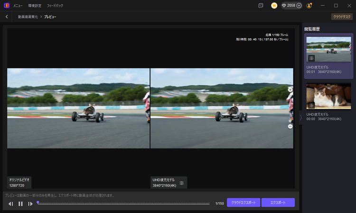
Task: Click the 処理 1/150 フレーム status text
Action: (277, 35)
